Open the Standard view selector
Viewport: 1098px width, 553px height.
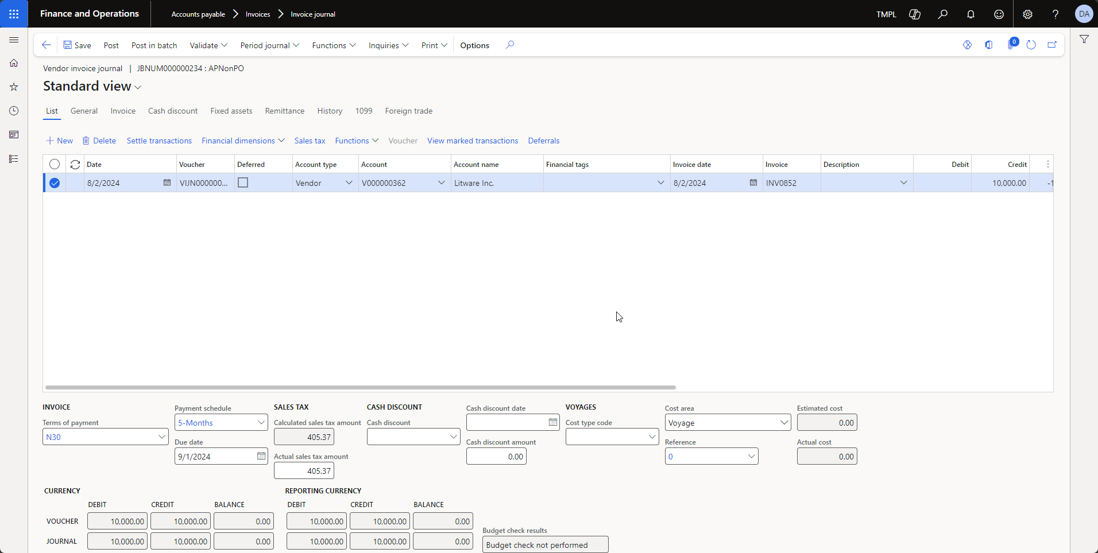[x=92, y=86]
